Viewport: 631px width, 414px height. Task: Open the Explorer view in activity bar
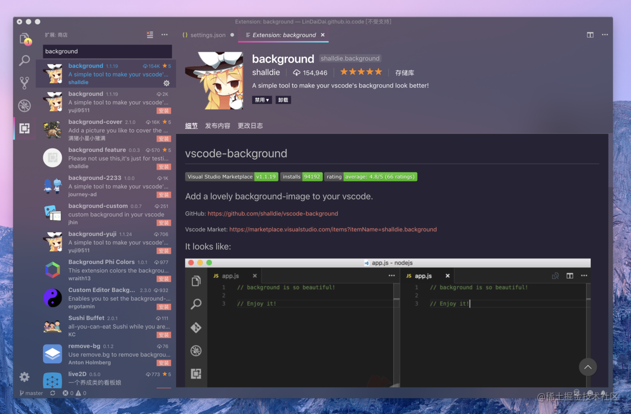click(24, 39)
